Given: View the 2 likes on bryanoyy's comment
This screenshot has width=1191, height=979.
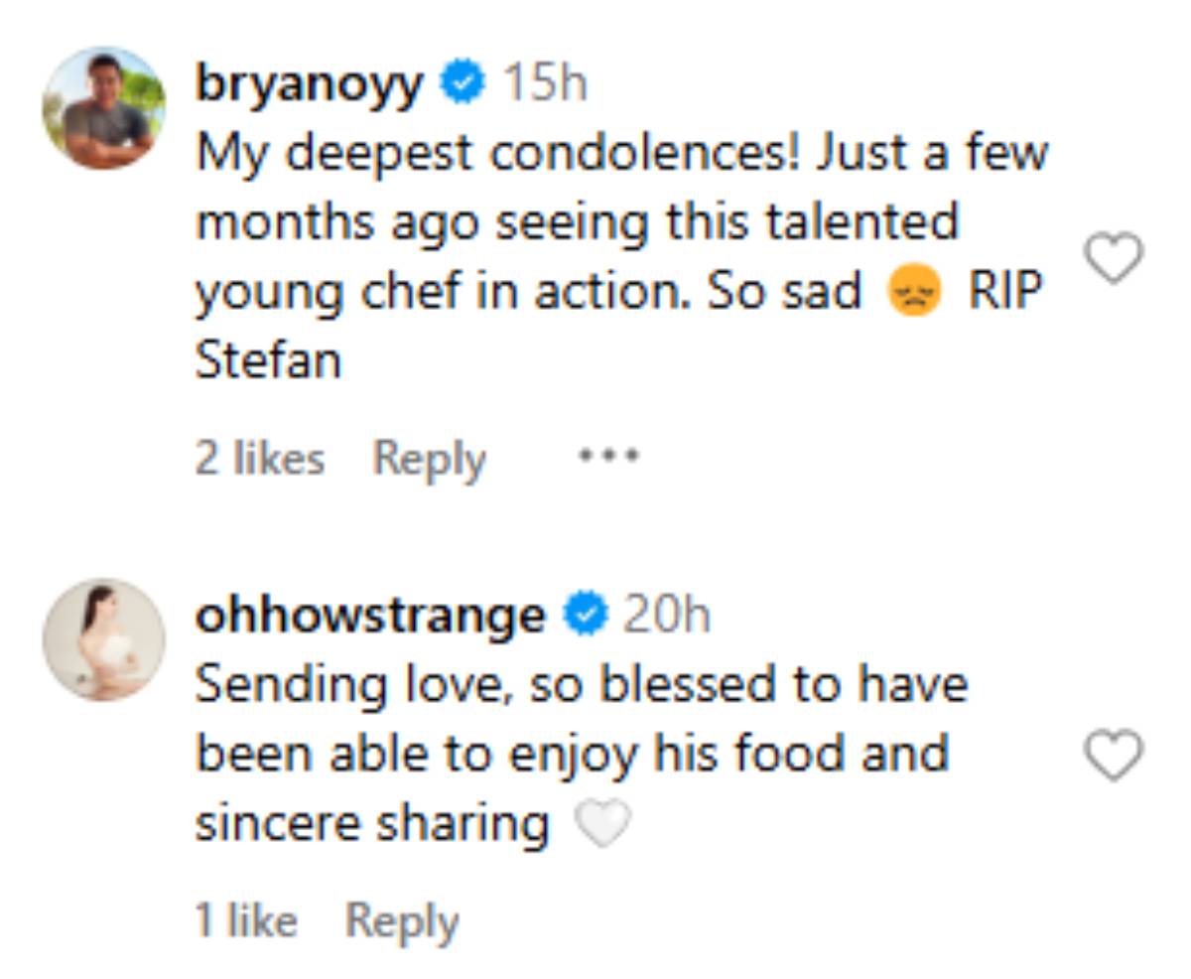Looking at the screenshot, I should pyautogui.click(x=260, y=459).
